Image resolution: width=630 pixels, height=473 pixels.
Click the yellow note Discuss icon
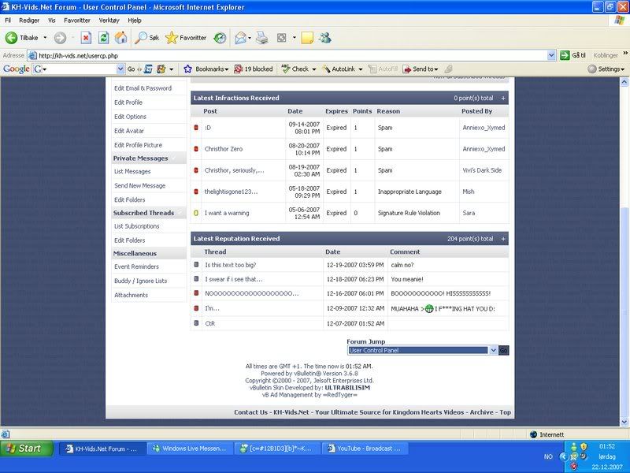coord(307,38)
